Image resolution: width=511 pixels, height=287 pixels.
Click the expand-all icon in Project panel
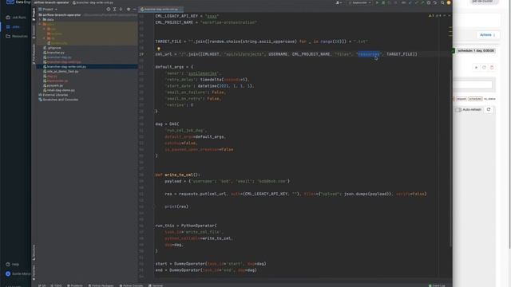pos(115,10)
